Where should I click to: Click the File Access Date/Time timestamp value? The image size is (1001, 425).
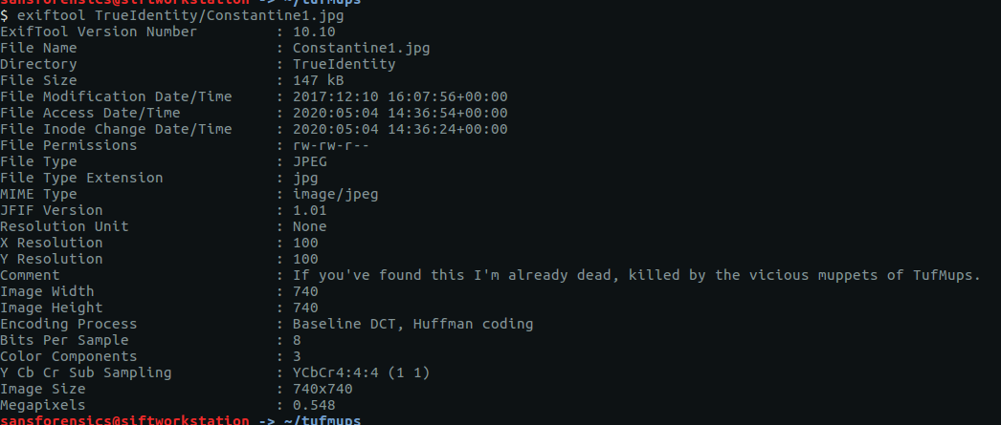[x=400, y=113]
